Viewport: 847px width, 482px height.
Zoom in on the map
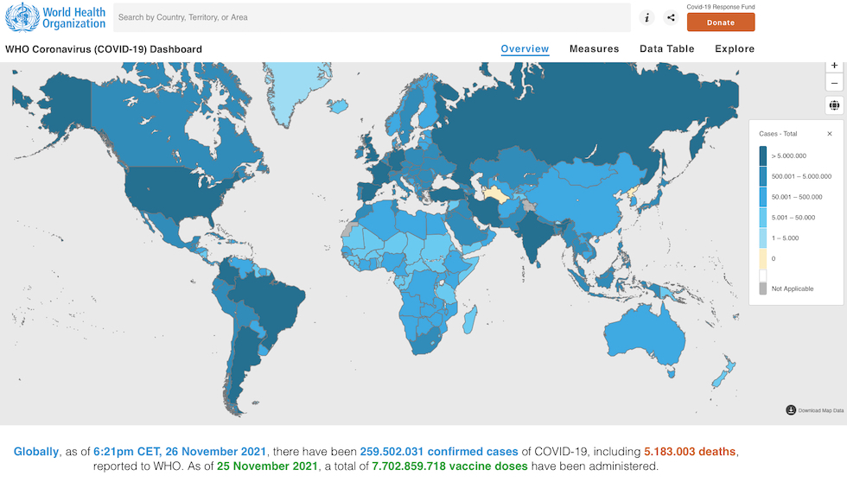(x=834, y=66)
